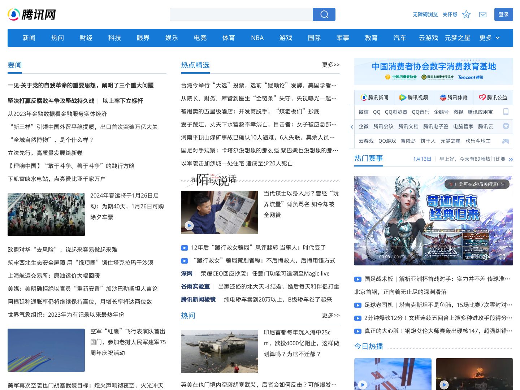
Task: Click the 关怀版 link
Action: (450, 14)
